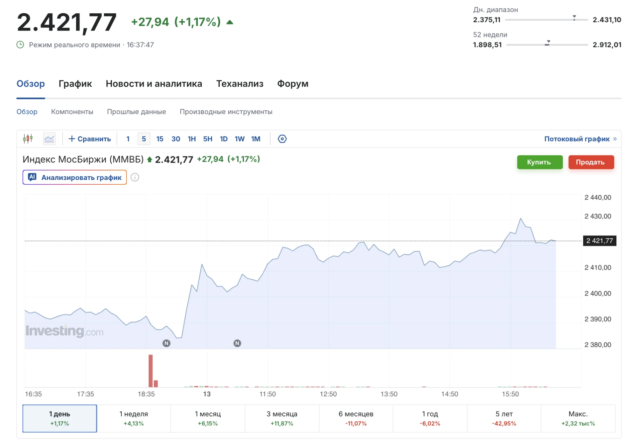
Task: Switch to the candlestick chart icon
Action: click(28, 138)
